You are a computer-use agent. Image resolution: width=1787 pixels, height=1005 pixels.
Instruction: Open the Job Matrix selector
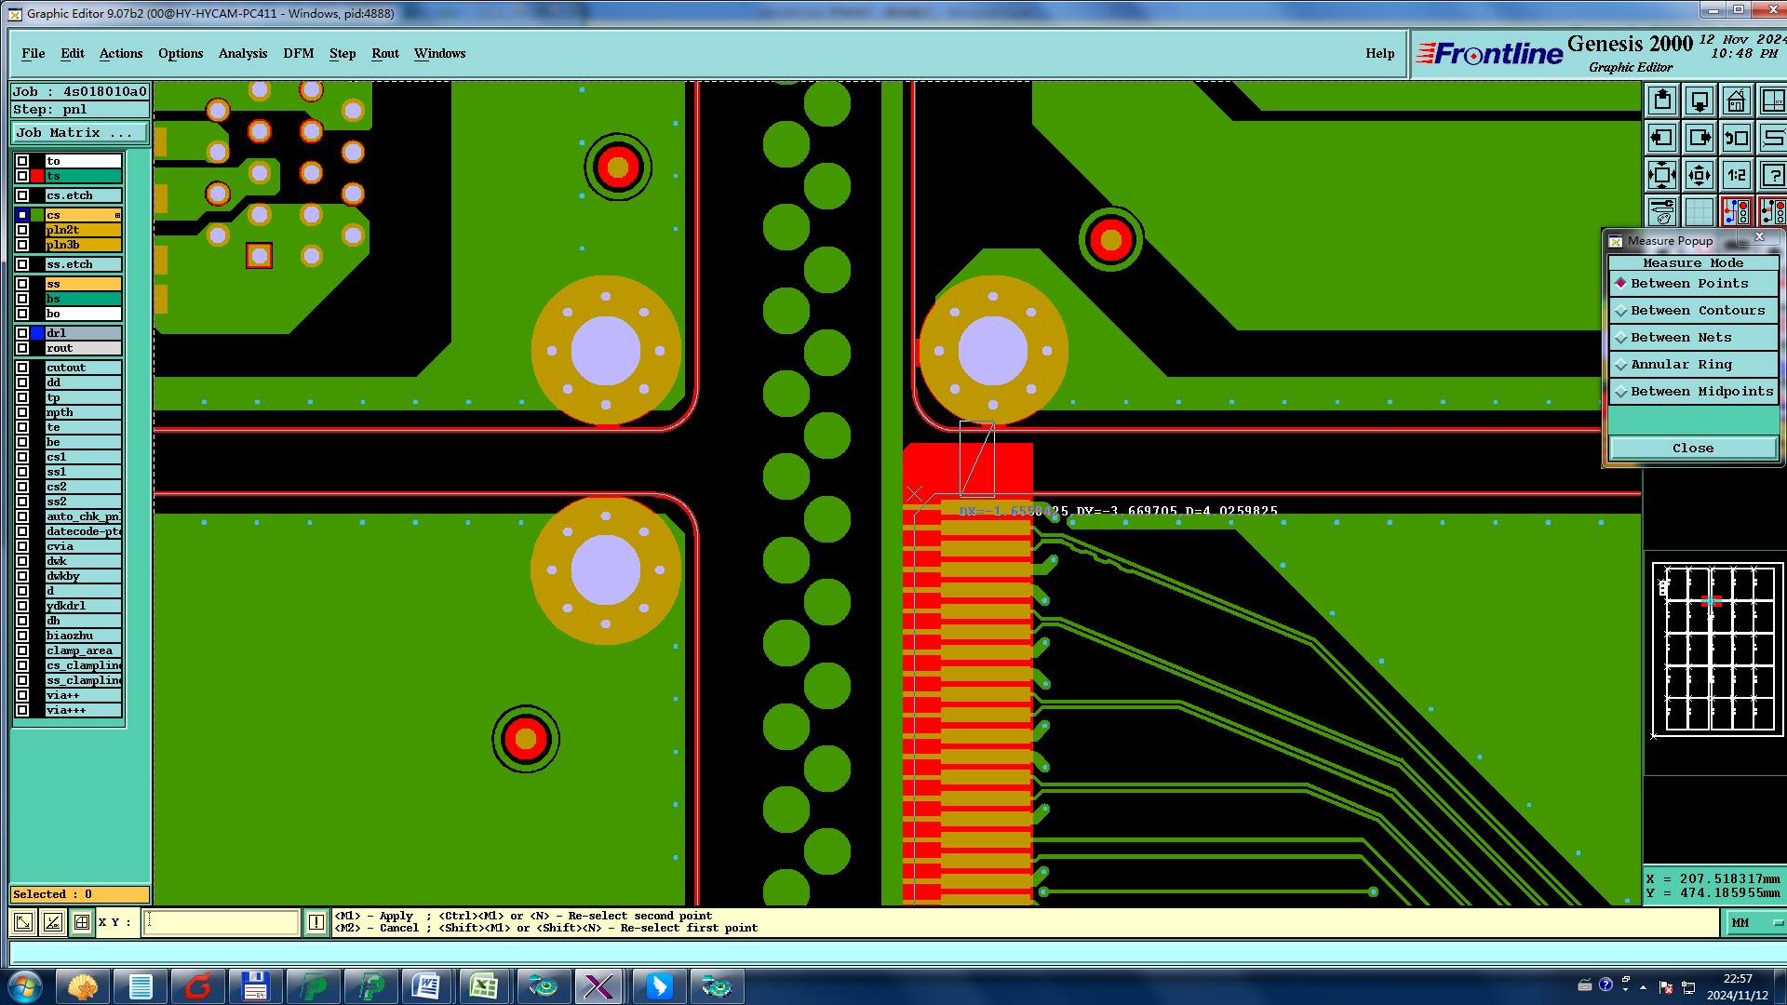coord(79,133)
